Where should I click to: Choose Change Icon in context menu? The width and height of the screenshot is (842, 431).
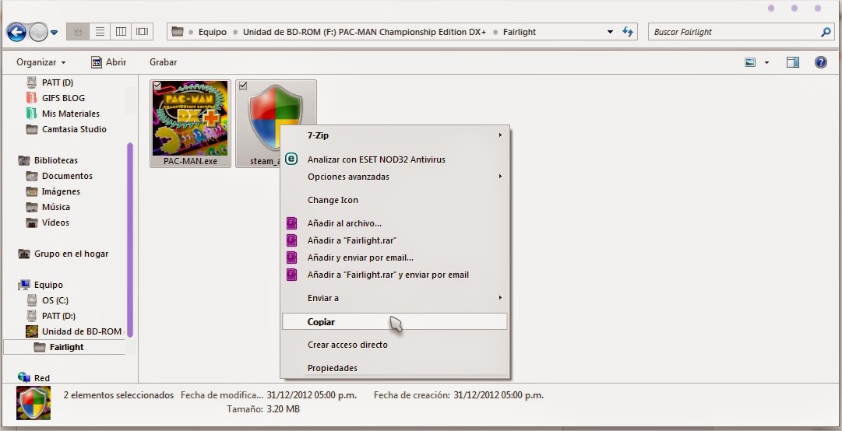(395, 200)
